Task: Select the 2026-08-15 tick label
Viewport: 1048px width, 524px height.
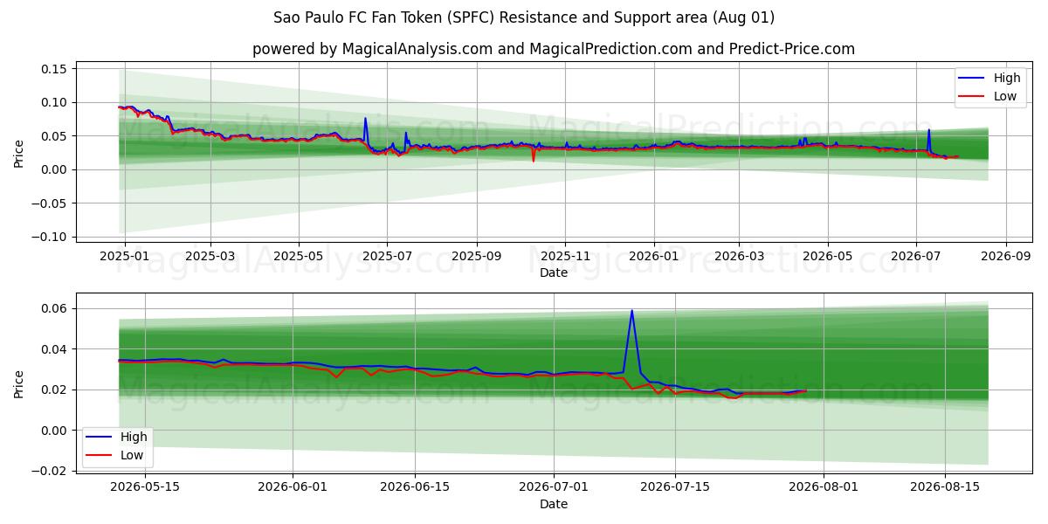Action: [x=944, y=487]
